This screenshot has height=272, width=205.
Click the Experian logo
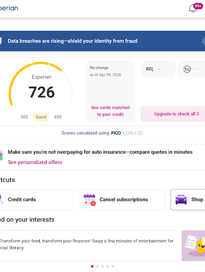9,8
